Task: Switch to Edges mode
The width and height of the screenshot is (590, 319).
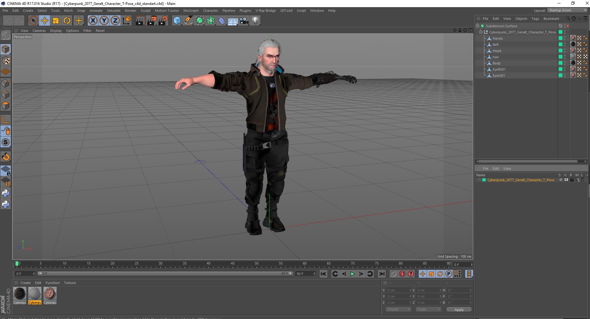Action: [6, 94]
